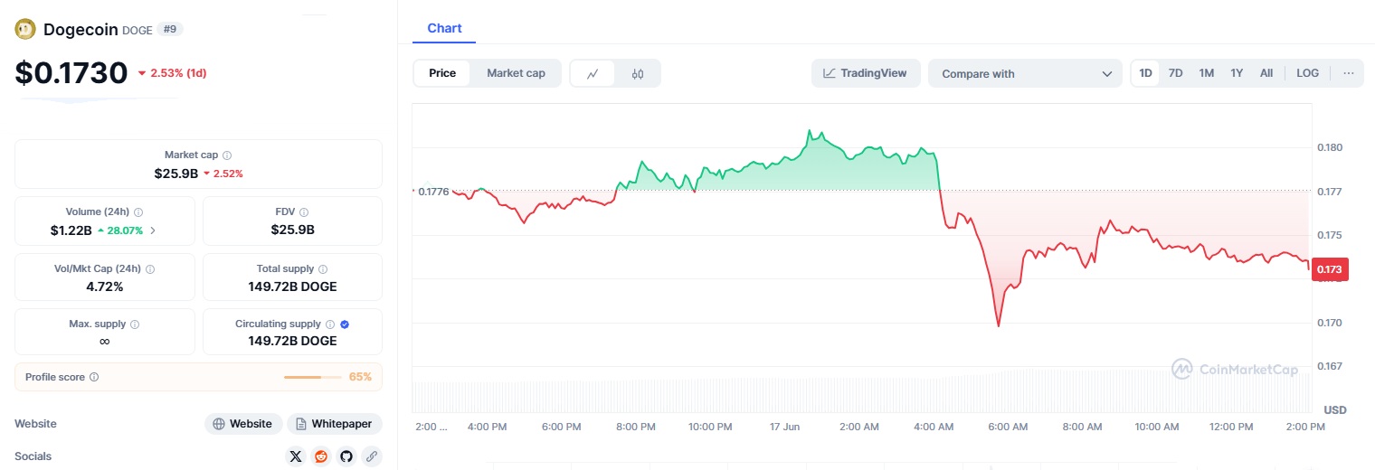Screen dimensions: 1375x470
Task: Toggle LOG scale on chart
Action: [x=1307, y=73]
